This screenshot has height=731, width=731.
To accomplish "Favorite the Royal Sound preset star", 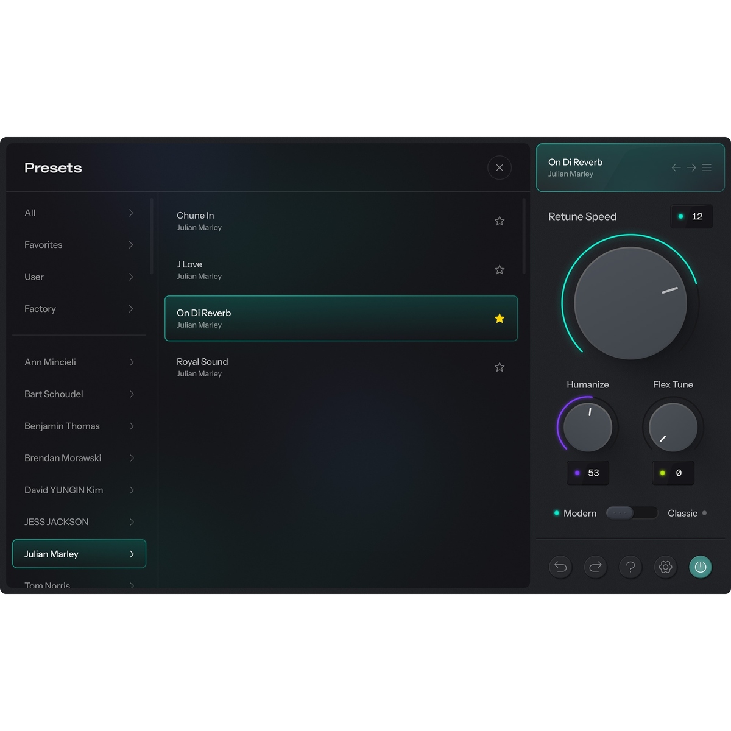I will (x=500, y=367).
